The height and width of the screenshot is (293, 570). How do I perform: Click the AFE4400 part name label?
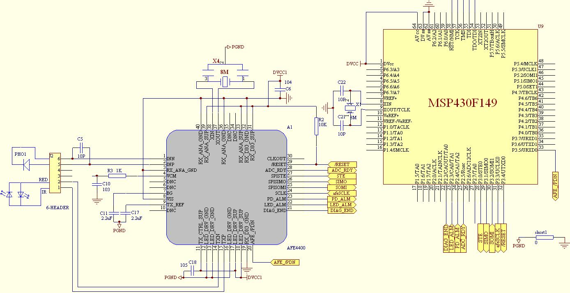click(296, 248)
